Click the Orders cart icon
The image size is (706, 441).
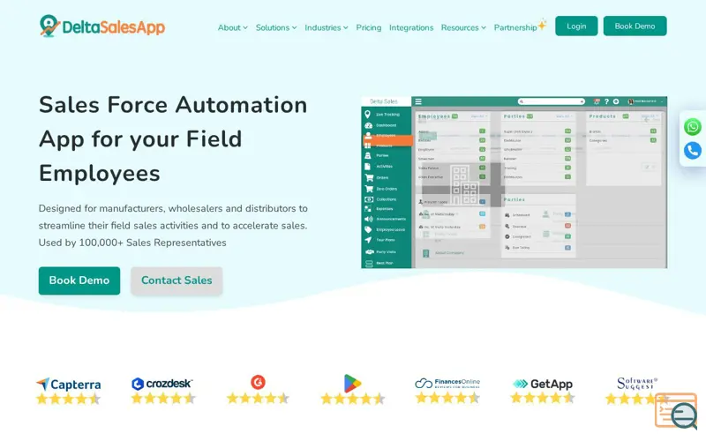tap(369, 177)
